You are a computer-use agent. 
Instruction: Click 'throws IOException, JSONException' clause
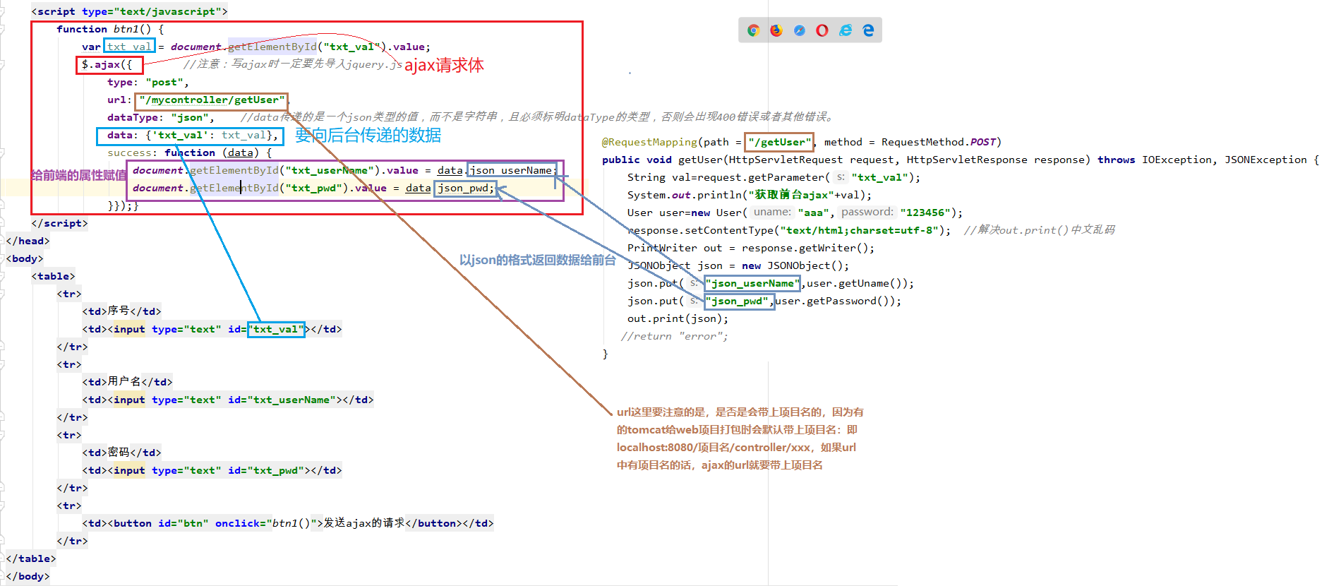(1202, 160)
